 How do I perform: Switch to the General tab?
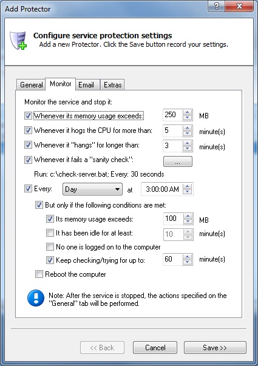[31, 85]
